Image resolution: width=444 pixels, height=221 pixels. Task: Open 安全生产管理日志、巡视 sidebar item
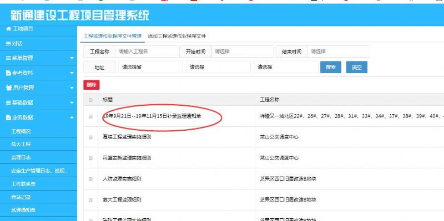point(39,171)
